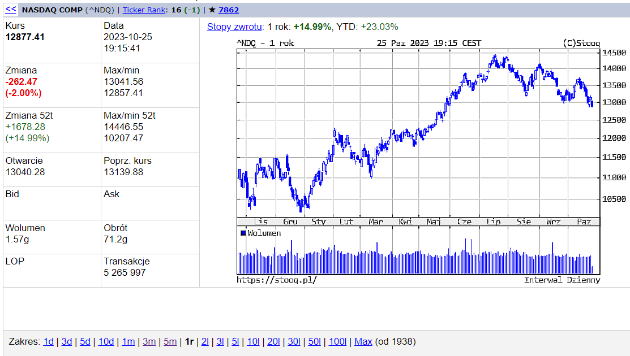This screenshot has width=630, height=356.
Task: Click the Zmiana value -262.47
Action: (22, 82)
